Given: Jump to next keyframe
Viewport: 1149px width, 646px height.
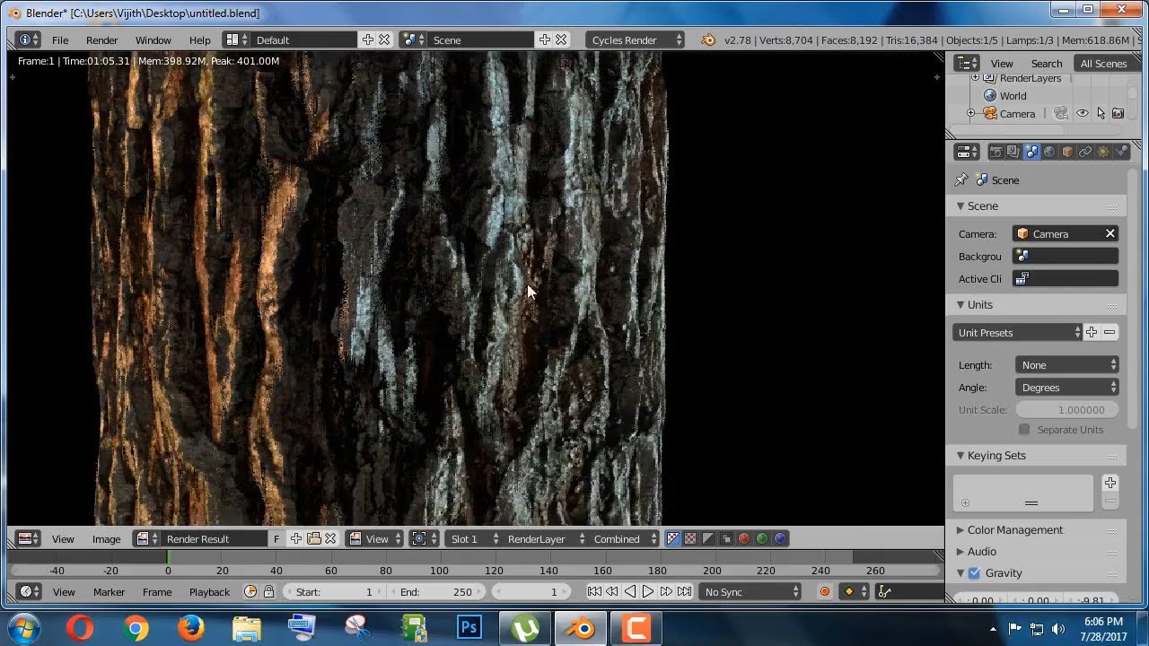Looking at the screenshot, I should coord(666,591).
